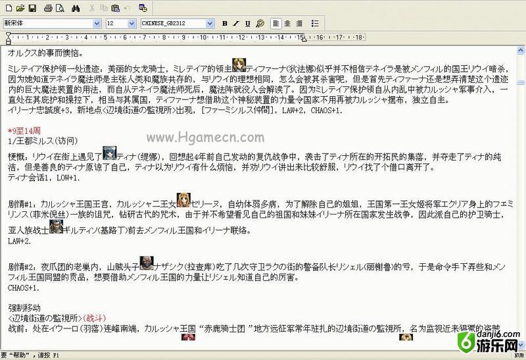The width and height of the screenshot is (526, 360).
Task: Print the document with the printer icon
Action: click(x=48, y=9)
